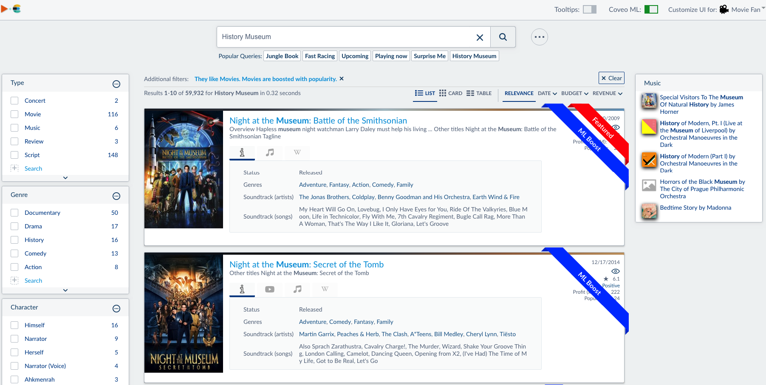Open Night at the Museum: Battle of the Smithsonian title

[318, 121]
